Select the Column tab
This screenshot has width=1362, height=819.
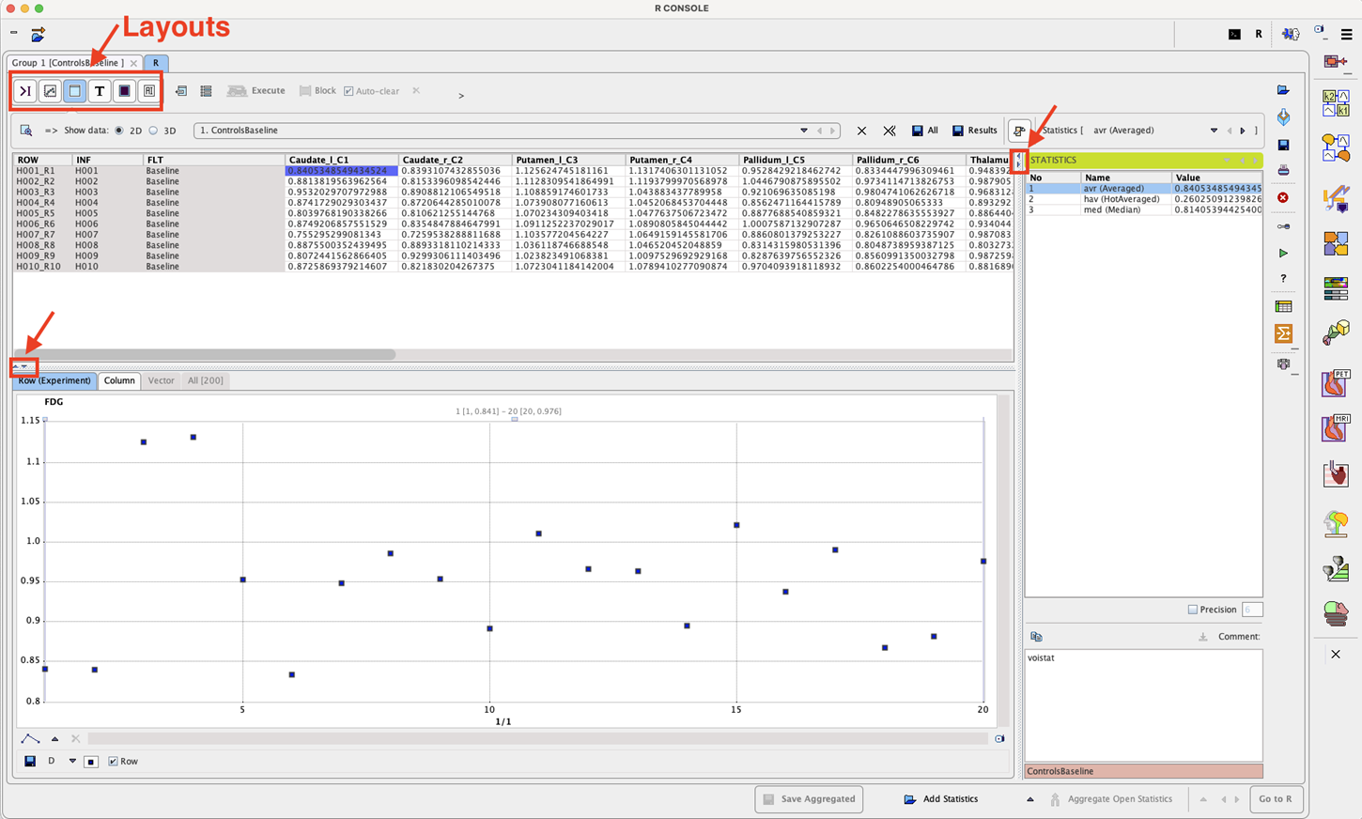click(x=119, y=380)
